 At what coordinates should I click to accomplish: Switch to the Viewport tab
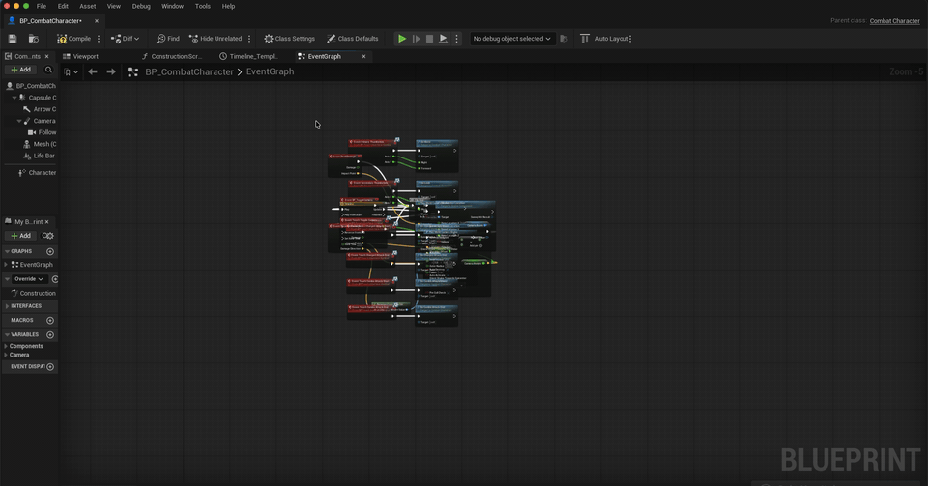point(81,56)
